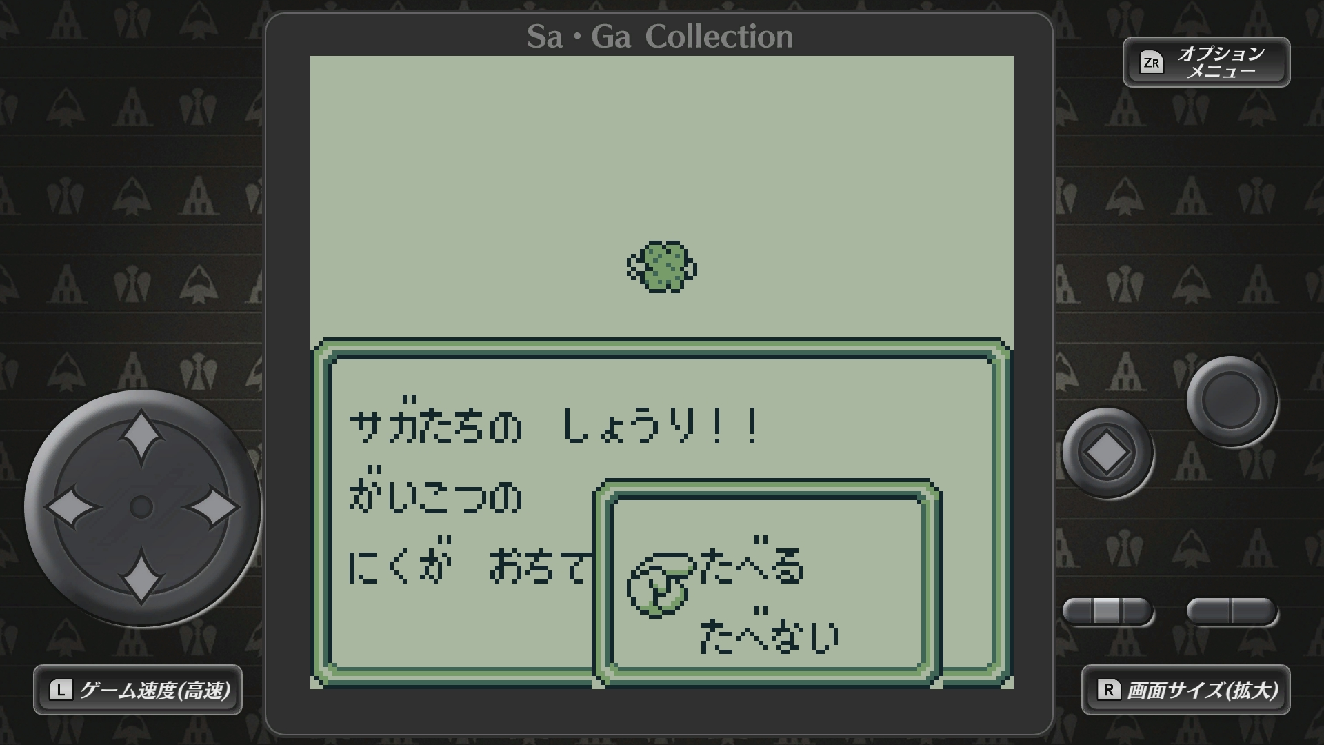This screenshot has height=745, width=1324.
Task: Click the R badge on screen size
Action: pos(1108,690)
